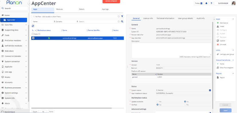Open the Name field dropdown
237x113 pixels.
(x=44, y=22)
